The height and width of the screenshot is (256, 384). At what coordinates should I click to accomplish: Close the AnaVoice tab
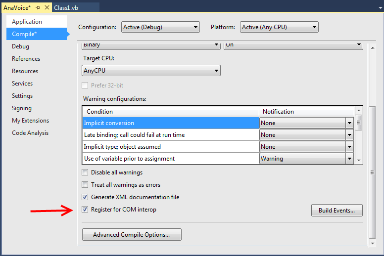pyautogui.click(x=47, y=7)
